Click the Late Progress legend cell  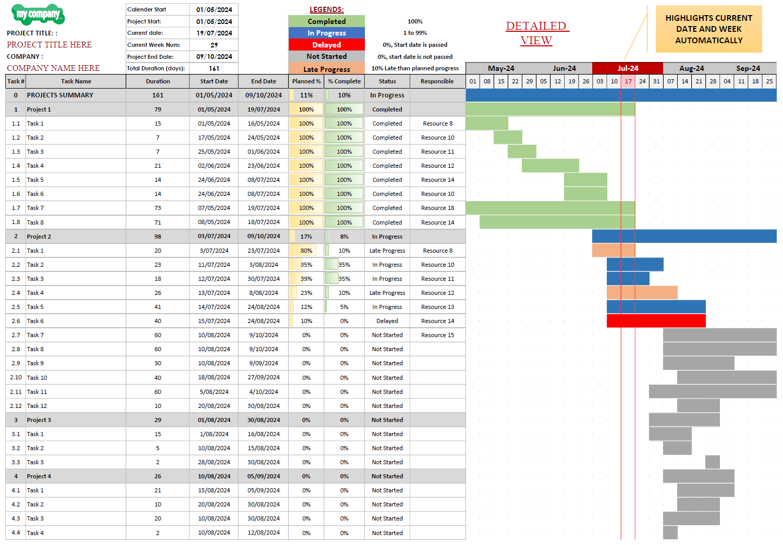(326, 69)
